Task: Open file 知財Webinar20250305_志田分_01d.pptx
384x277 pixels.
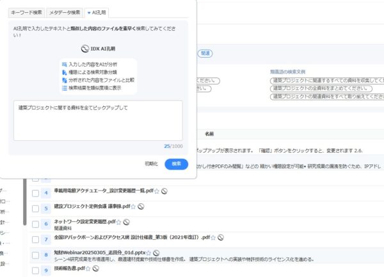Action: [x=100, y=253]
